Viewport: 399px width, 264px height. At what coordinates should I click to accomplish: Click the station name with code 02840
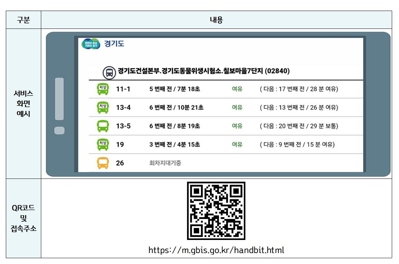(x=203, y=71)
